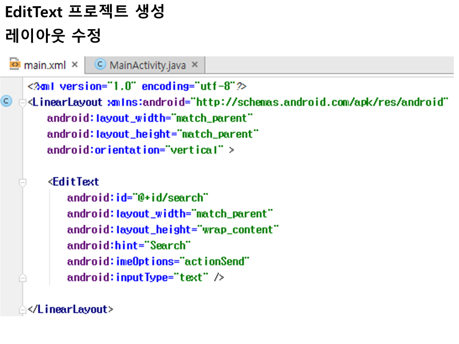The height and width of the screenshot is (344, 459).
Task: Click the "@+id/search" id value
Action: [x=173, y=198]
